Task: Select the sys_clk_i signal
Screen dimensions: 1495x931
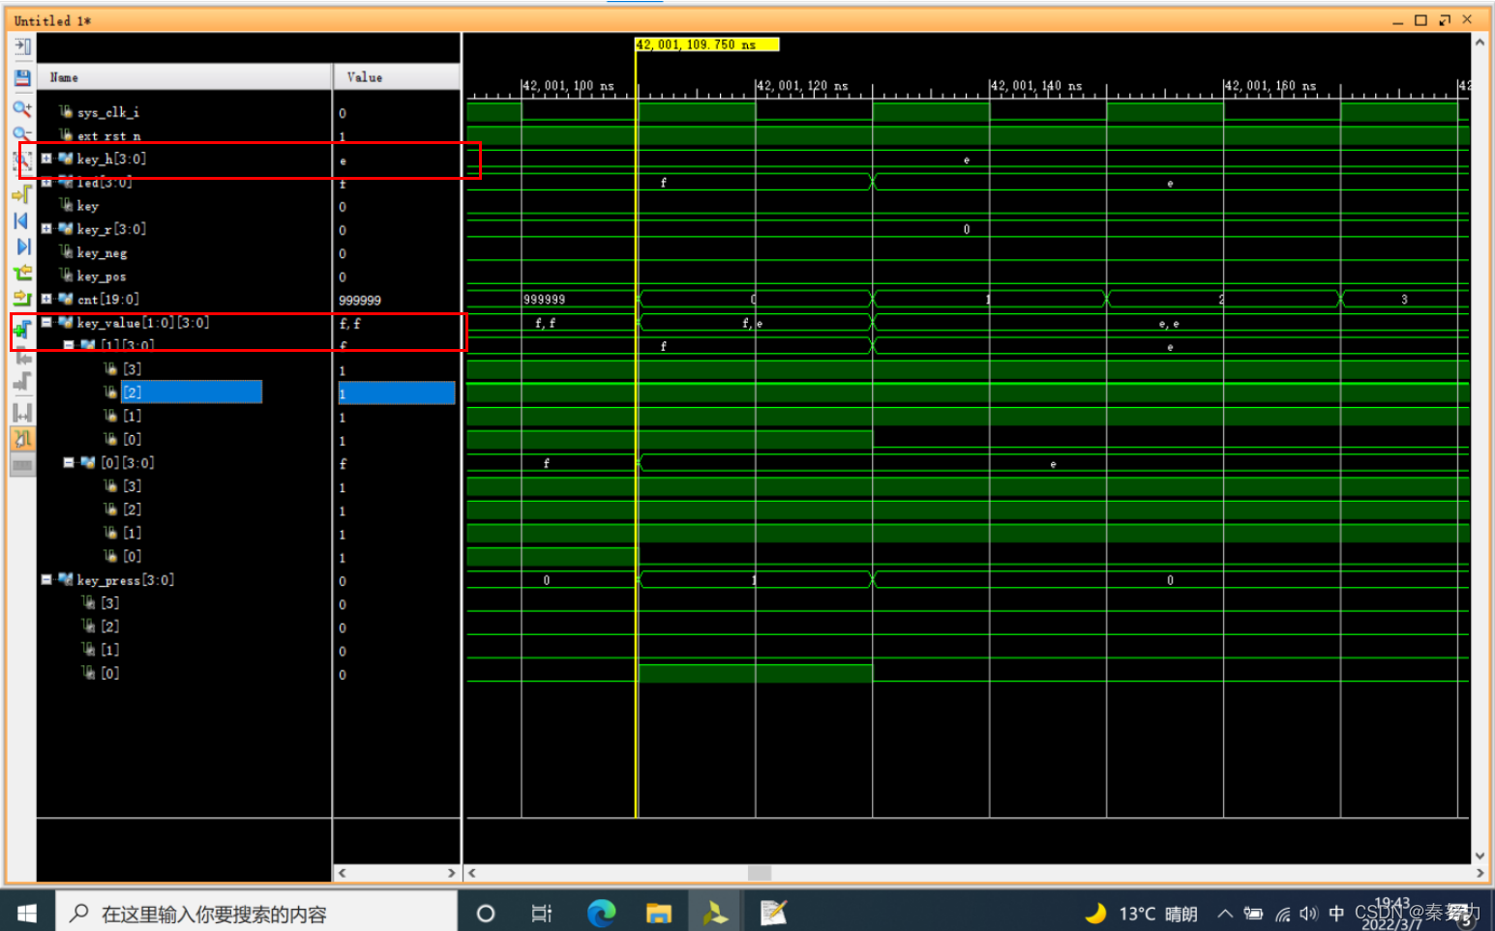Action: click(x=108, y=112)
